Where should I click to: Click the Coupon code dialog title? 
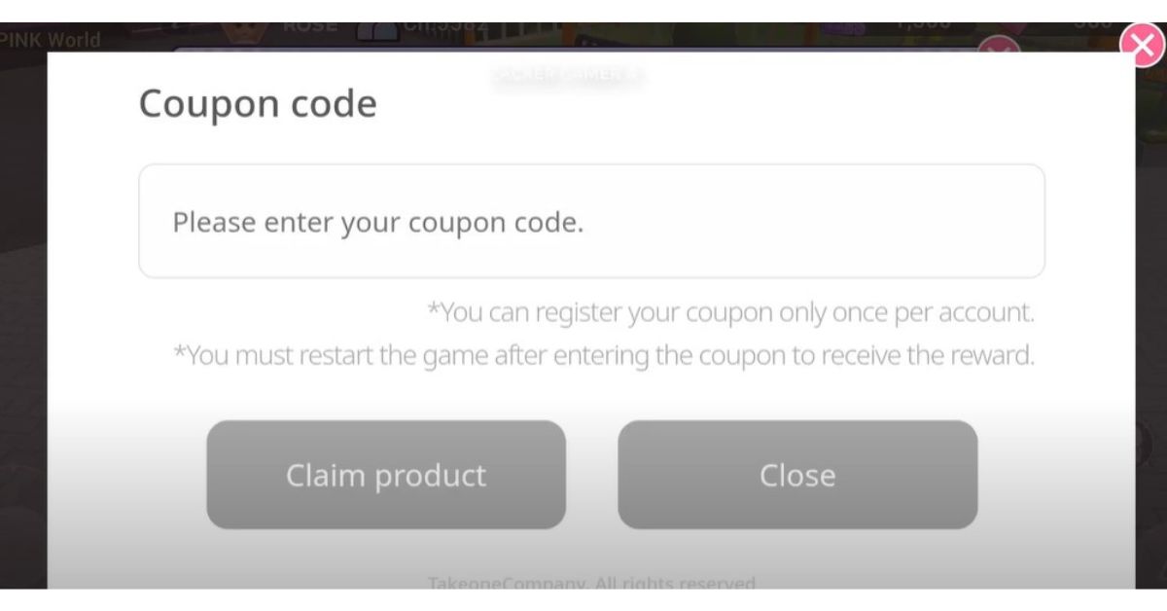[258, 103]
